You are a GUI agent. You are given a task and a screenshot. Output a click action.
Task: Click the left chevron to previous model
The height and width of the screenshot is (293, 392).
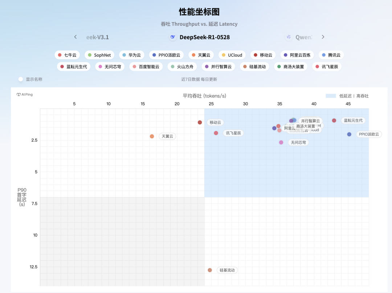pos(75,37)
